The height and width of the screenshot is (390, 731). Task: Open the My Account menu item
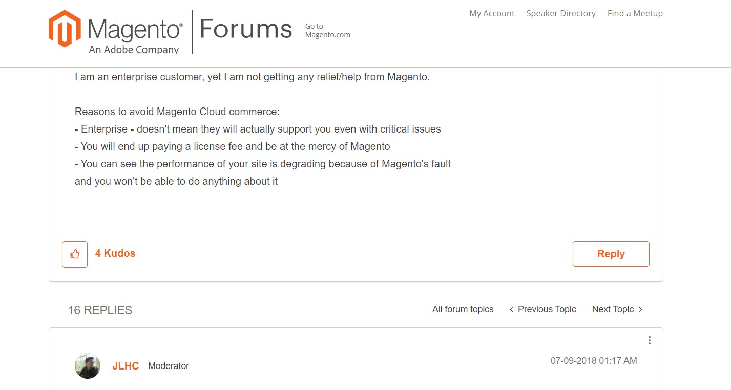click(492, 13)
